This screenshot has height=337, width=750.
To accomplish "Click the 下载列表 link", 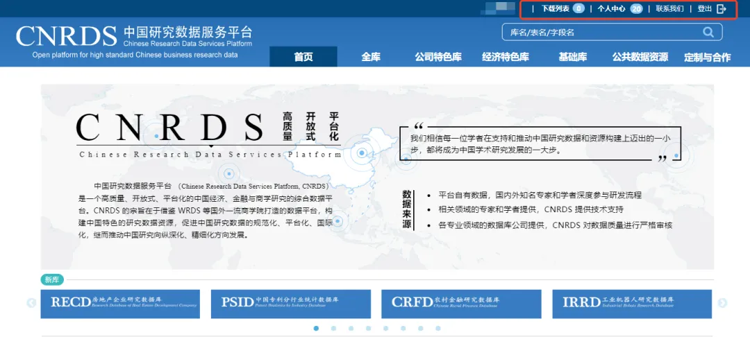I will tap(556, 8).
